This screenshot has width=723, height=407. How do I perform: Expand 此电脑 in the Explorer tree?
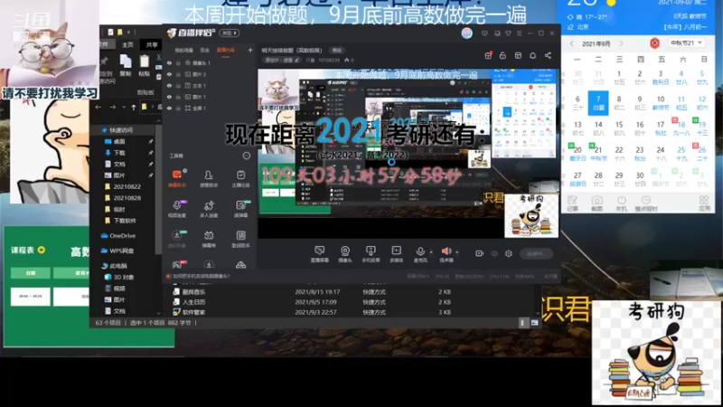click(x=115, y=266)
